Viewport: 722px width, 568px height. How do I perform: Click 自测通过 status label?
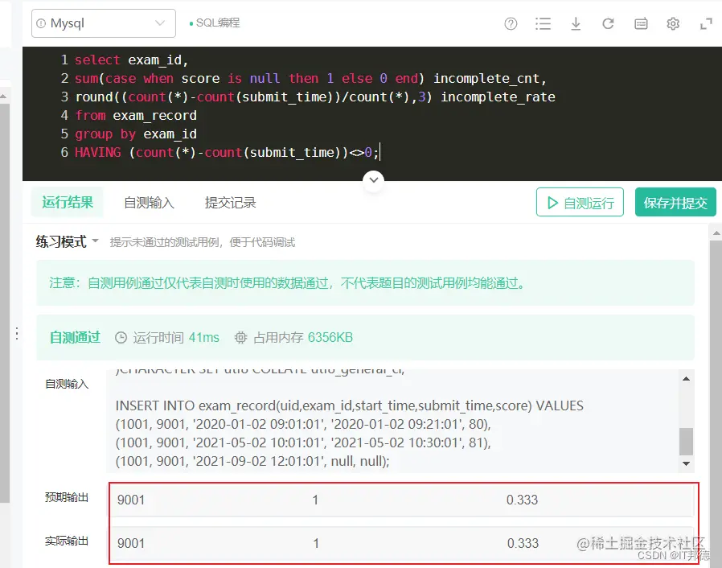[x=75, y=338]
